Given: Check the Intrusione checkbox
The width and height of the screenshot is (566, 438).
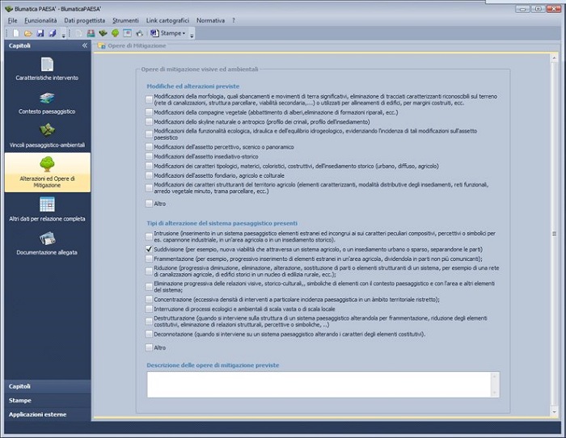Looking at the screenshot, I should click(149, 233).
